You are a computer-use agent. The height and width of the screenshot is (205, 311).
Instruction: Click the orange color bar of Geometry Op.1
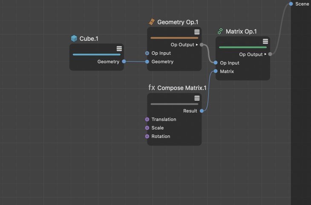coord(174,38)
